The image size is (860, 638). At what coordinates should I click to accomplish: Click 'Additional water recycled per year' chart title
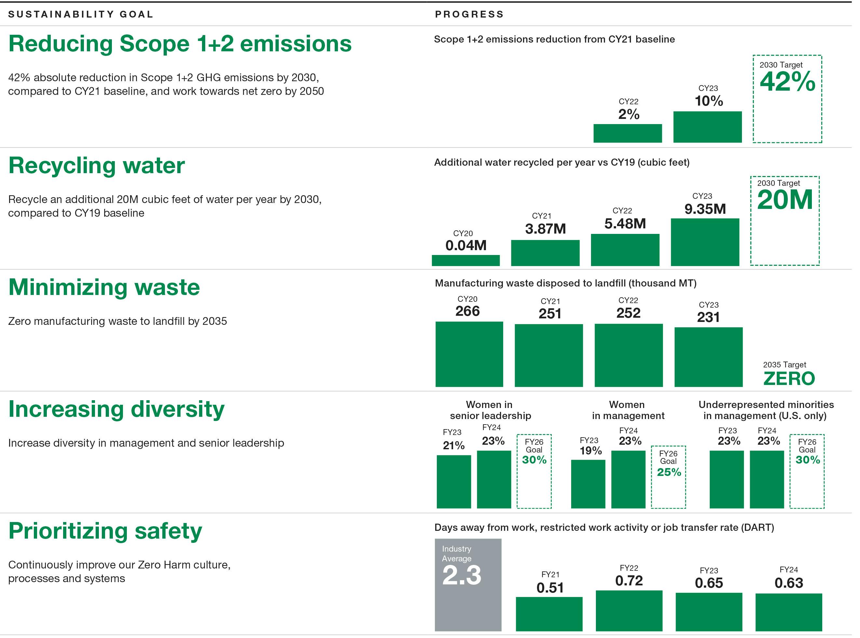pyautogui.click(x=561, y=163)
